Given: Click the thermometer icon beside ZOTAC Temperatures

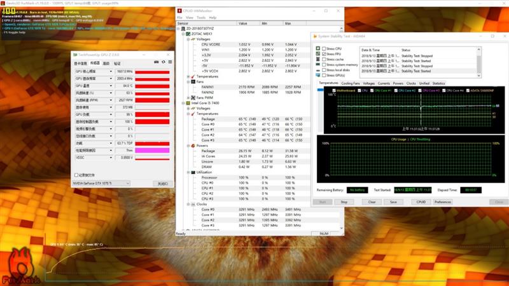Looking at the screenshot, I should tap(193, 76).
